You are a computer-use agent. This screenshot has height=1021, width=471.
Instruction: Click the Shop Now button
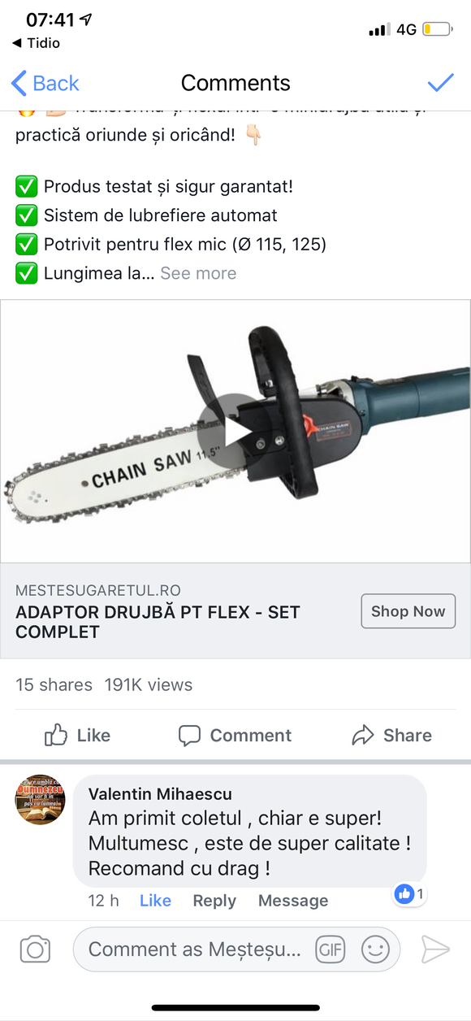coord(408,611)
